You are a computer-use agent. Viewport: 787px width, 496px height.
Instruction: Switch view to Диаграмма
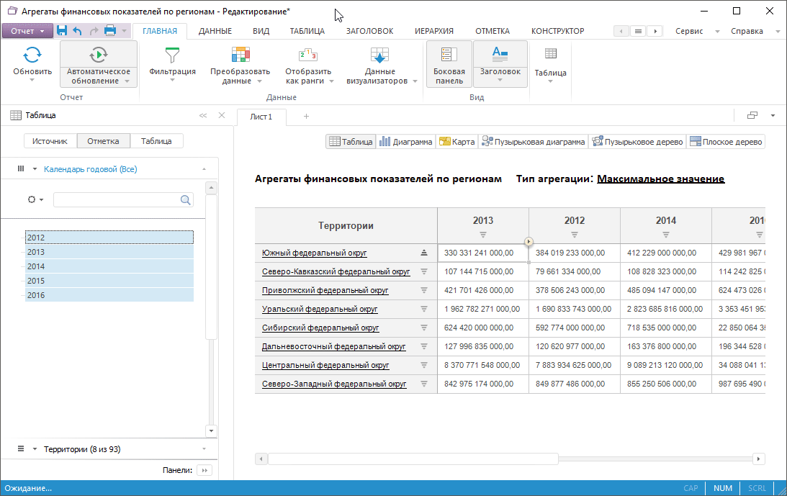(x=406, y=142)
